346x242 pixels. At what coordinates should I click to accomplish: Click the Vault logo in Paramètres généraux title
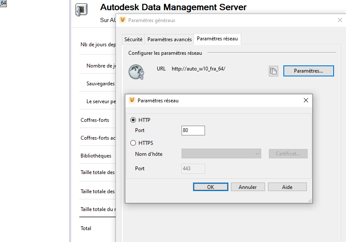123,20
